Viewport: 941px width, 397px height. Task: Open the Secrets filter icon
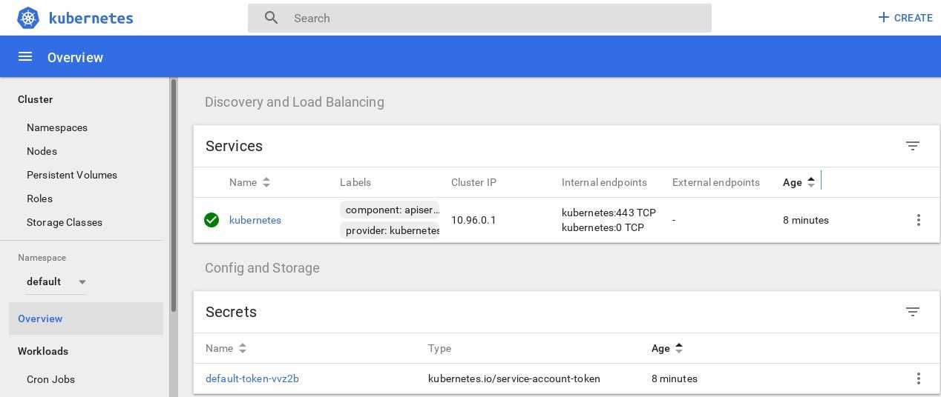pyautogui.click(x=913, y=312)
